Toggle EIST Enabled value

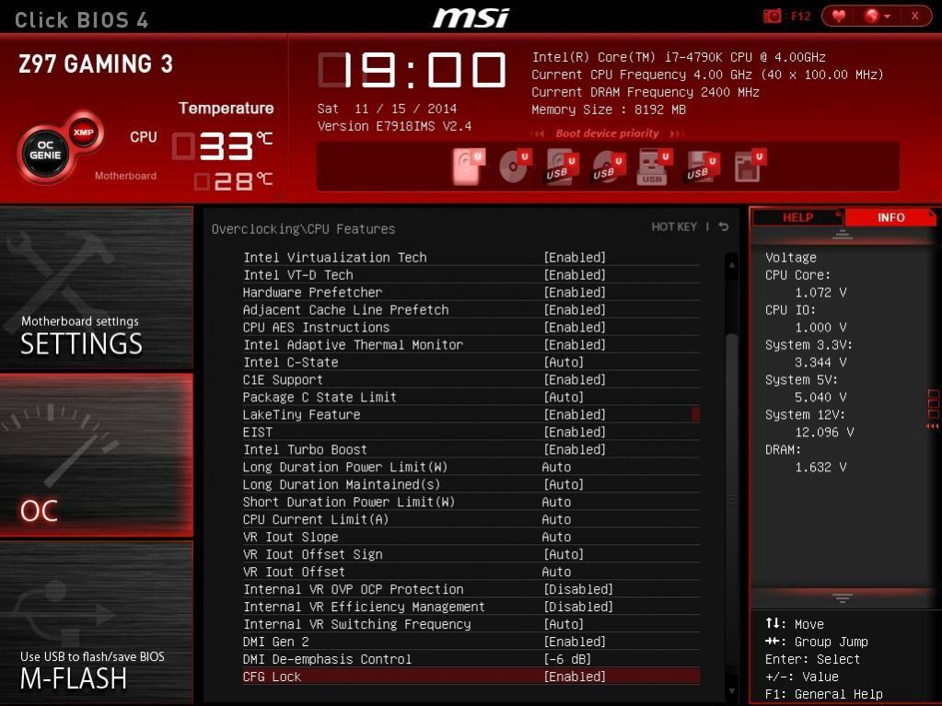(x=575, y=433)
